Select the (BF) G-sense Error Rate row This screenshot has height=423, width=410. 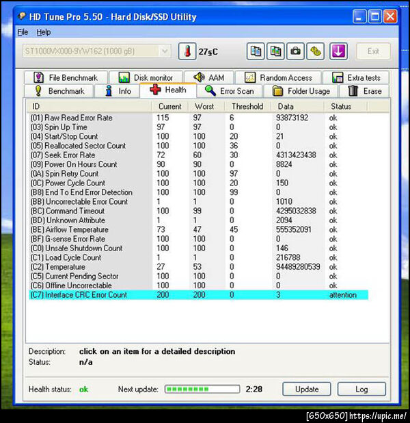(x=199, y=239)
